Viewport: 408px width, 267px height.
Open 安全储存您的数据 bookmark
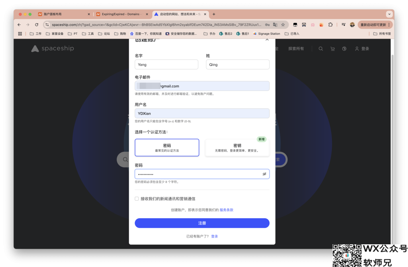coord(181,34)
